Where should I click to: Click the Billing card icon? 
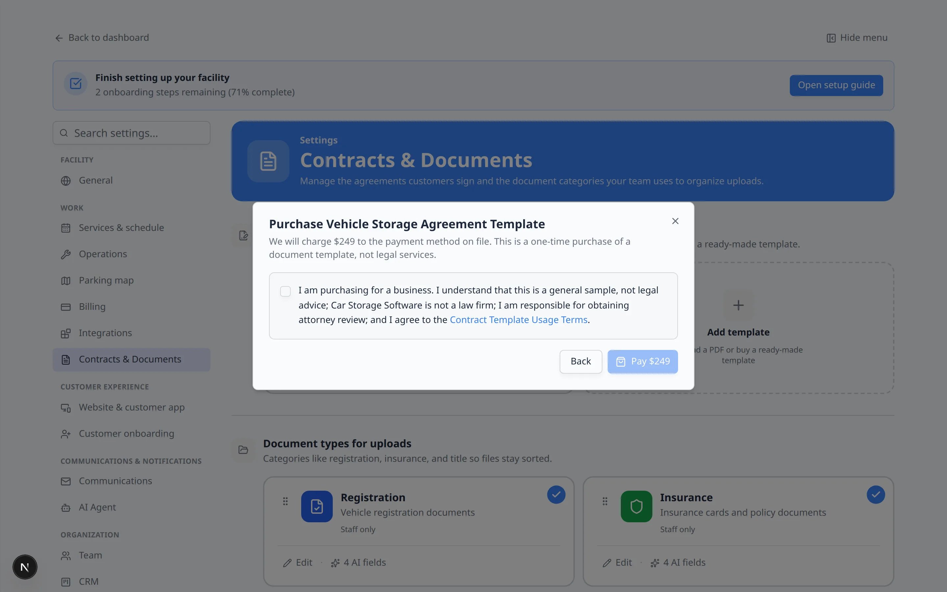[66, 307]
